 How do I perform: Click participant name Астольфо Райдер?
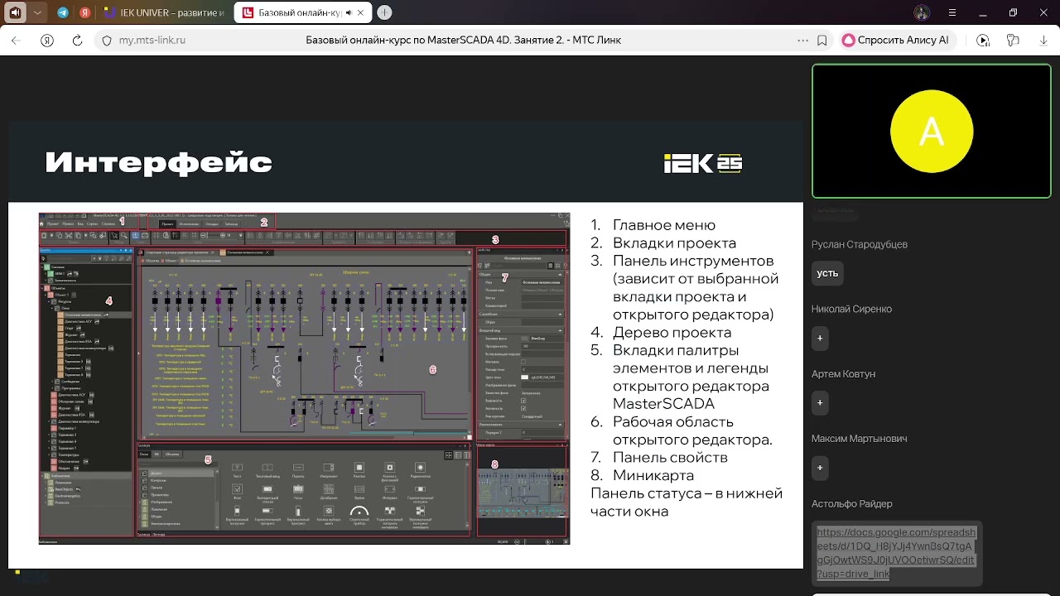coord(852,504)
